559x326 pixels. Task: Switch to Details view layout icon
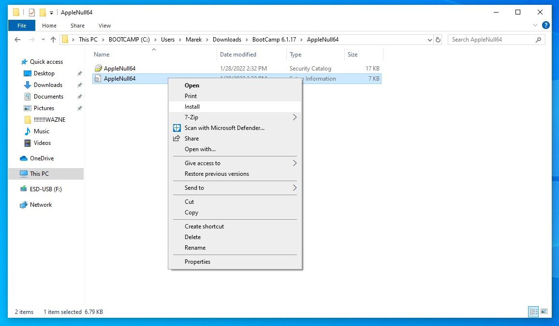coord(533,312)
